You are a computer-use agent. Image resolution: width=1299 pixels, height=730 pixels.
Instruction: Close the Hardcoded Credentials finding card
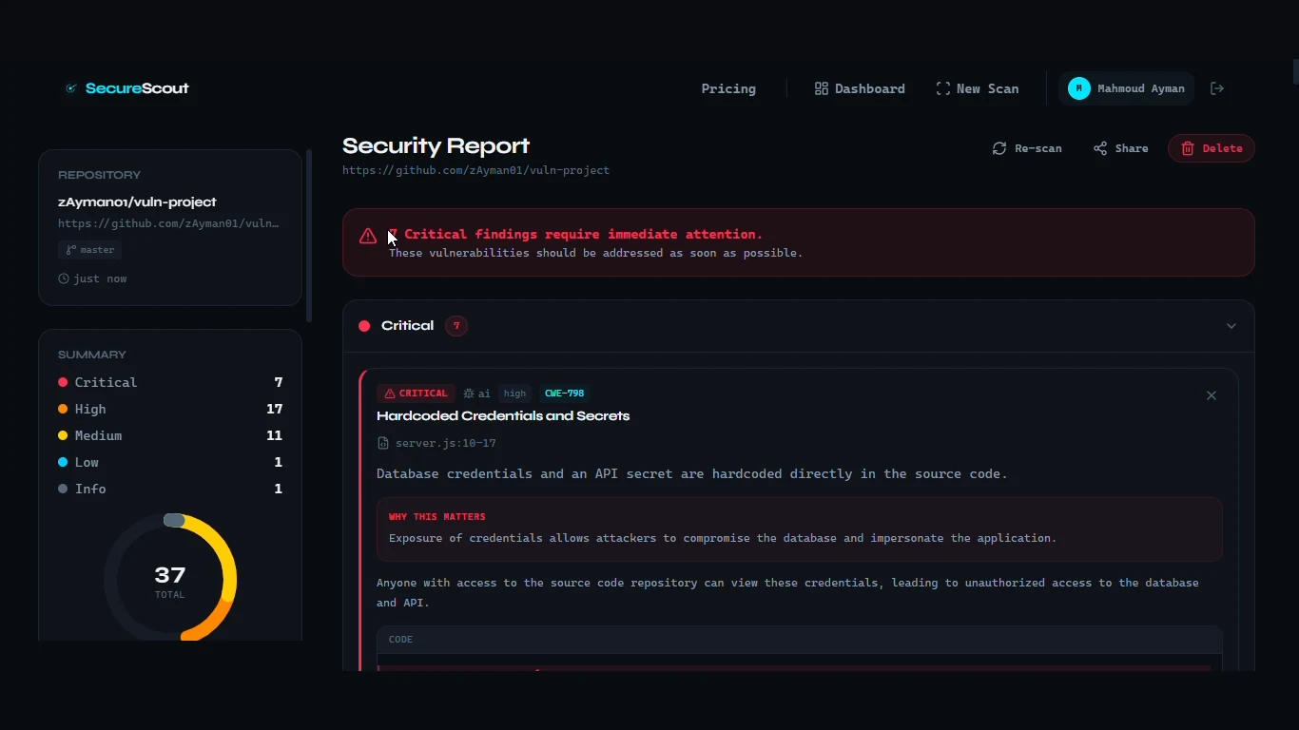click(1212, 395)
